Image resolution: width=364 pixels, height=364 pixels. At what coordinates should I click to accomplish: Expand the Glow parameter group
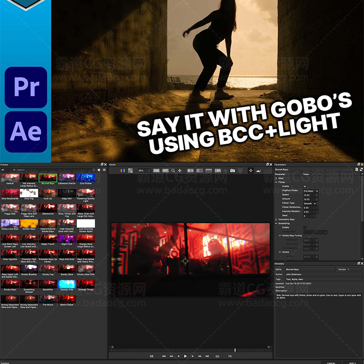276,178
